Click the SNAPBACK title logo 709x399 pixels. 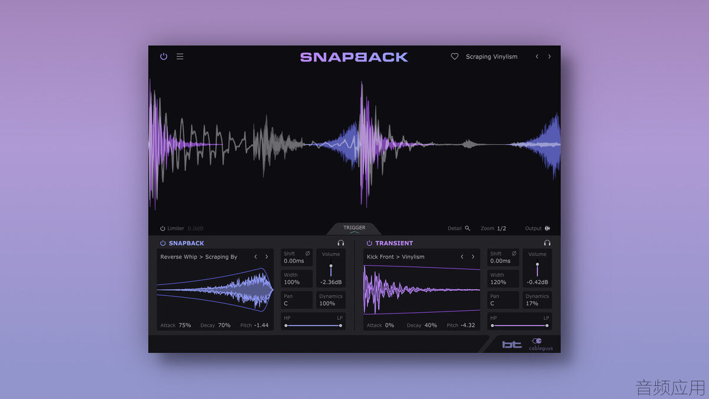[x=354, y=57]
